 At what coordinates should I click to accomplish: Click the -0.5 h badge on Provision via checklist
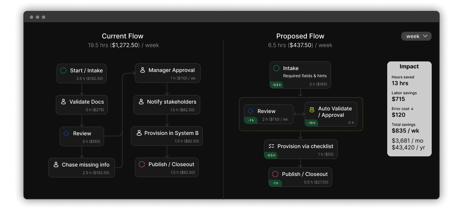pos(271,155)
